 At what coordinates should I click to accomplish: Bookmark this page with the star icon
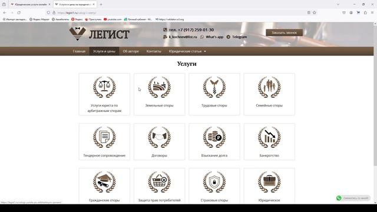coord(314,12)
